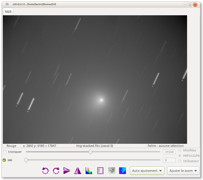Screen dimensions: 203x180
Task: Click the bright comet nucleus in the image
Action: tap(102, 100)
